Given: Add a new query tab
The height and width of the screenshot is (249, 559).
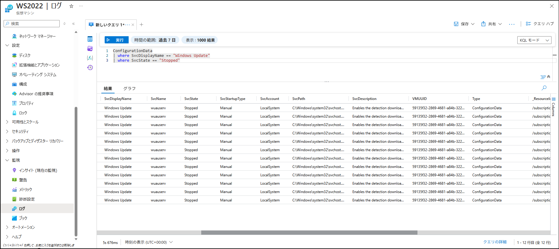Looking at the screenshot, I should 142,25.
